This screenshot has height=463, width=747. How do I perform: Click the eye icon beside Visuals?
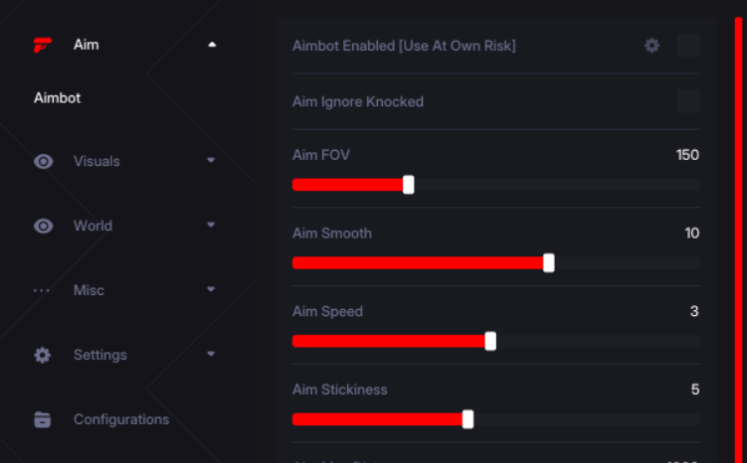(44, 161)
